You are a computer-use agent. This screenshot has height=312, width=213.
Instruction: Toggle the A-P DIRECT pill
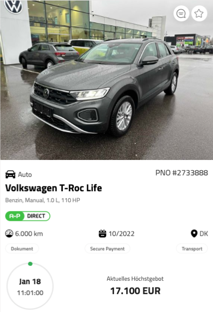[x=28, y=216]
